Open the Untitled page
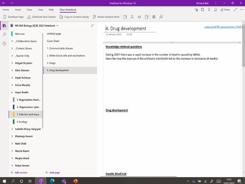Screen dimensions: 245x184 coord(70,34)
